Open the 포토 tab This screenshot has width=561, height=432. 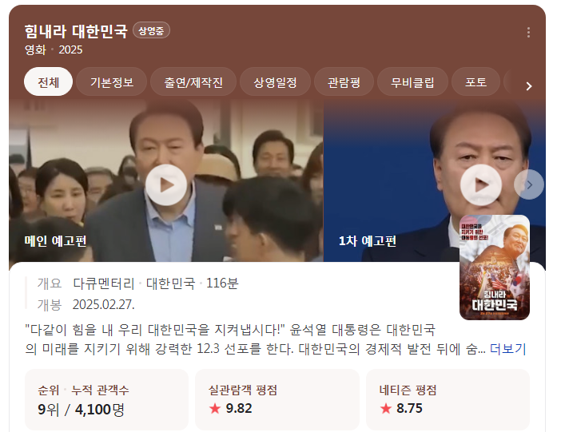pos(475,82)
